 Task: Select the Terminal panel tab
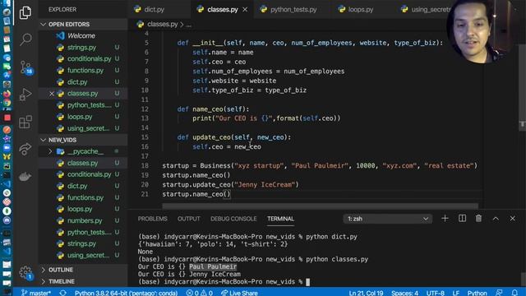coord(280,219)
